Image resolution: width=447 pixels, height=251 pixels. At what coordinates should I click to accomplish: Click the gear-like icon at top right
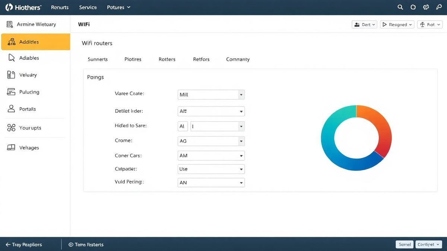tap(427, 7)
